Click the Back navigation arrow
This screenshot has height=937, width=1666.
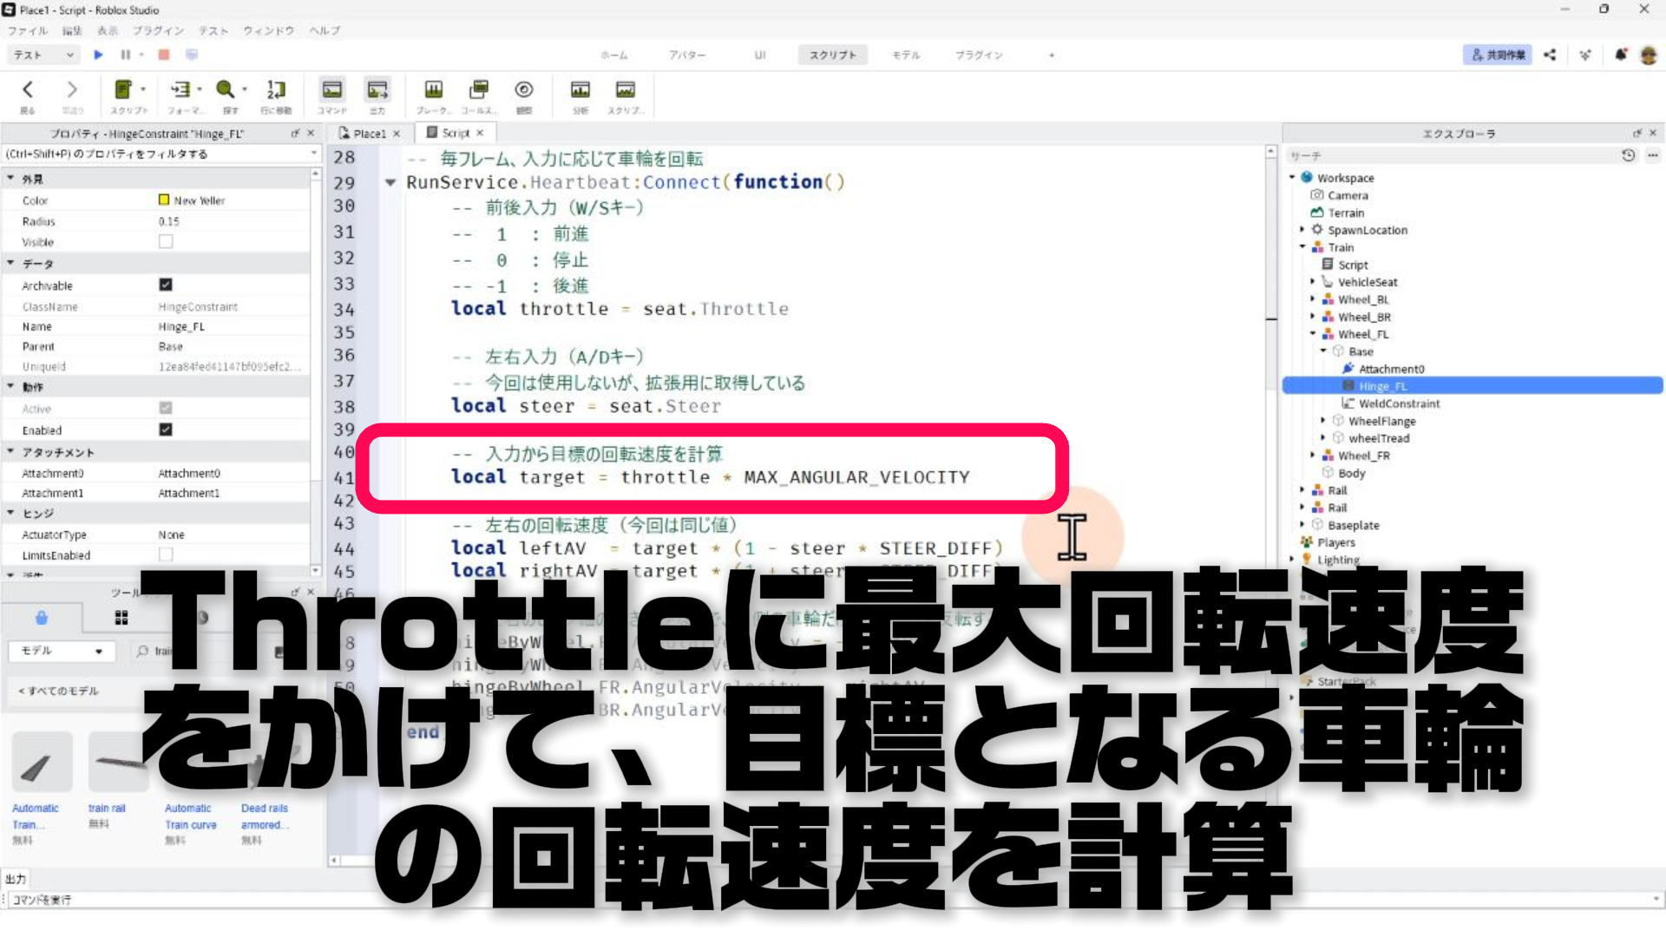[x=28, y=90]
